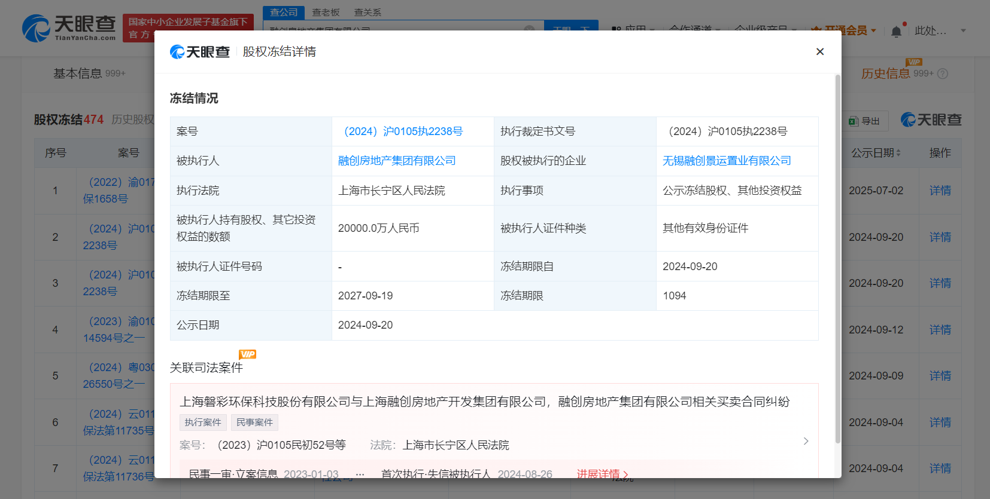Click the 执行裁定书文号 value (2024)沪0105执2238号
Screen dimensions: 990x499
[x=725, y=131]
